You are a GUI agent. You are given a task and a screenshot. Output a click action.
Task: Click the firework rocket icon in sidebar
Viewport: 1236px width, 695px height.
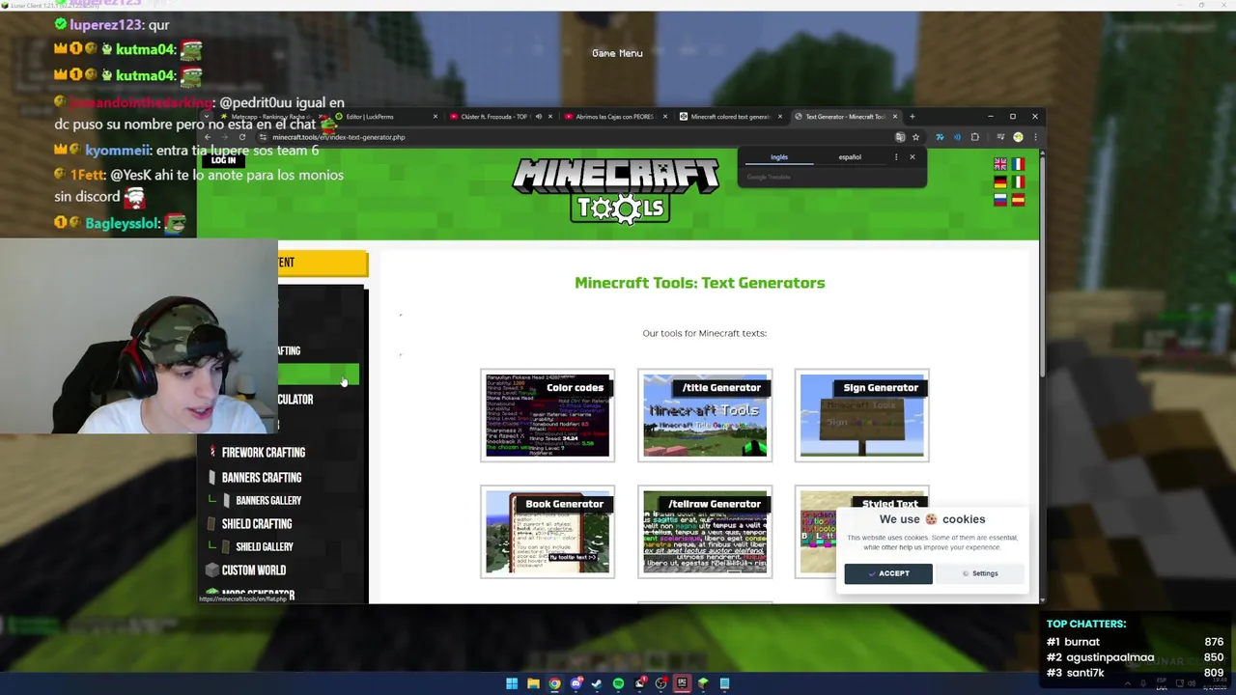click(x=212, y=452)
